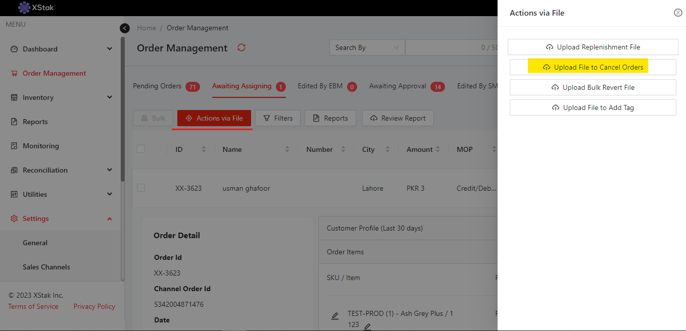Click the XStak logo
Image resolution: width=686 pixels, height=331 pixels.
(x=37, y=8)
